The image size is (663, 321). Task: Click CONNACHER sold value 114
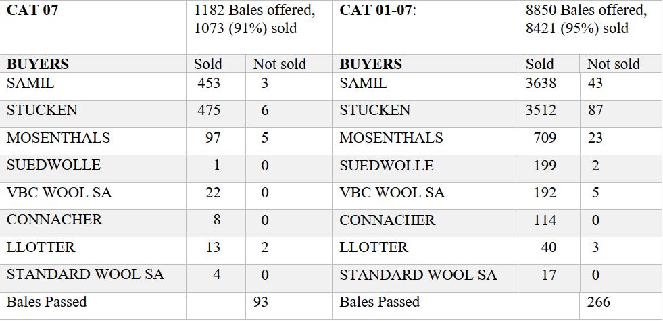tap(545, 220)
